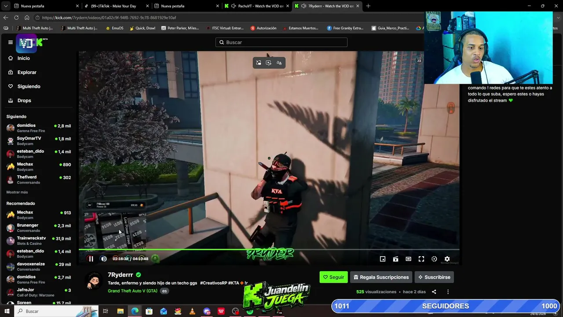Click the video overlay translate icon
Image resolution: width=563 pixels, height=317 pixels.
point(279,63)
